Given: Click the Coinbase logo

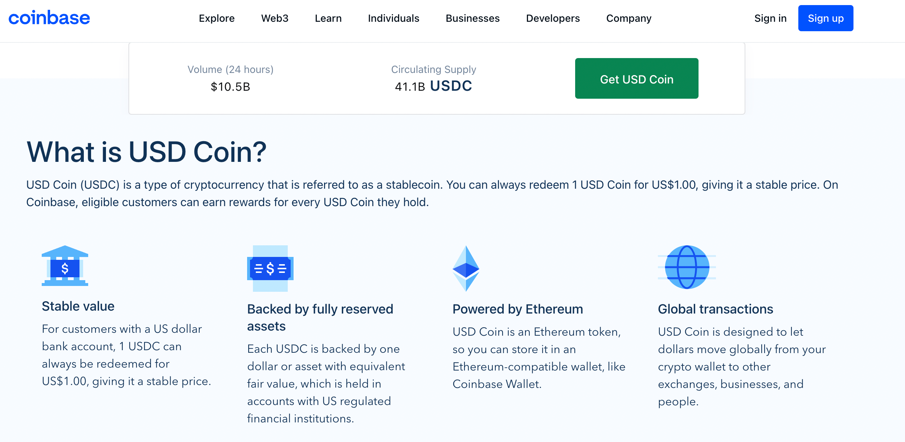Looking at the screenshot, I should 49,18.
